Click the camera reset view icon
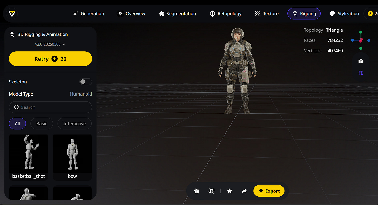The image size is (378, 205). [361, 61]
